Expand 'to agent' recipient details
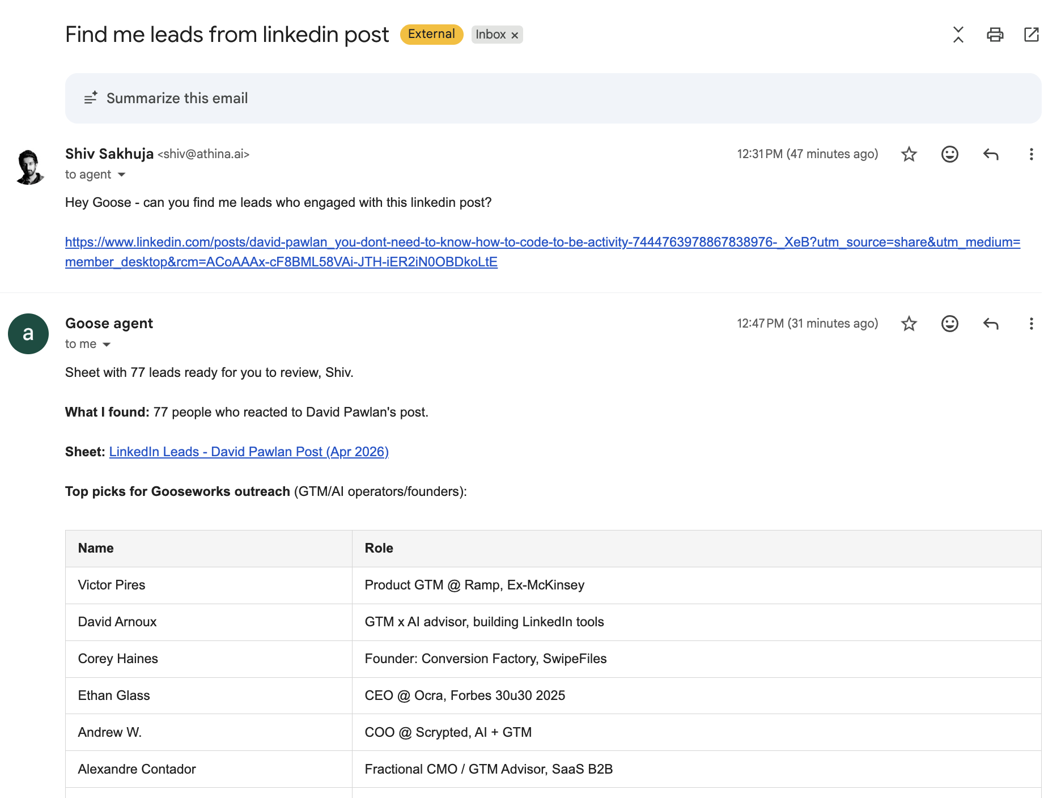Screen dimensions: 1061x798 point(121,175)
